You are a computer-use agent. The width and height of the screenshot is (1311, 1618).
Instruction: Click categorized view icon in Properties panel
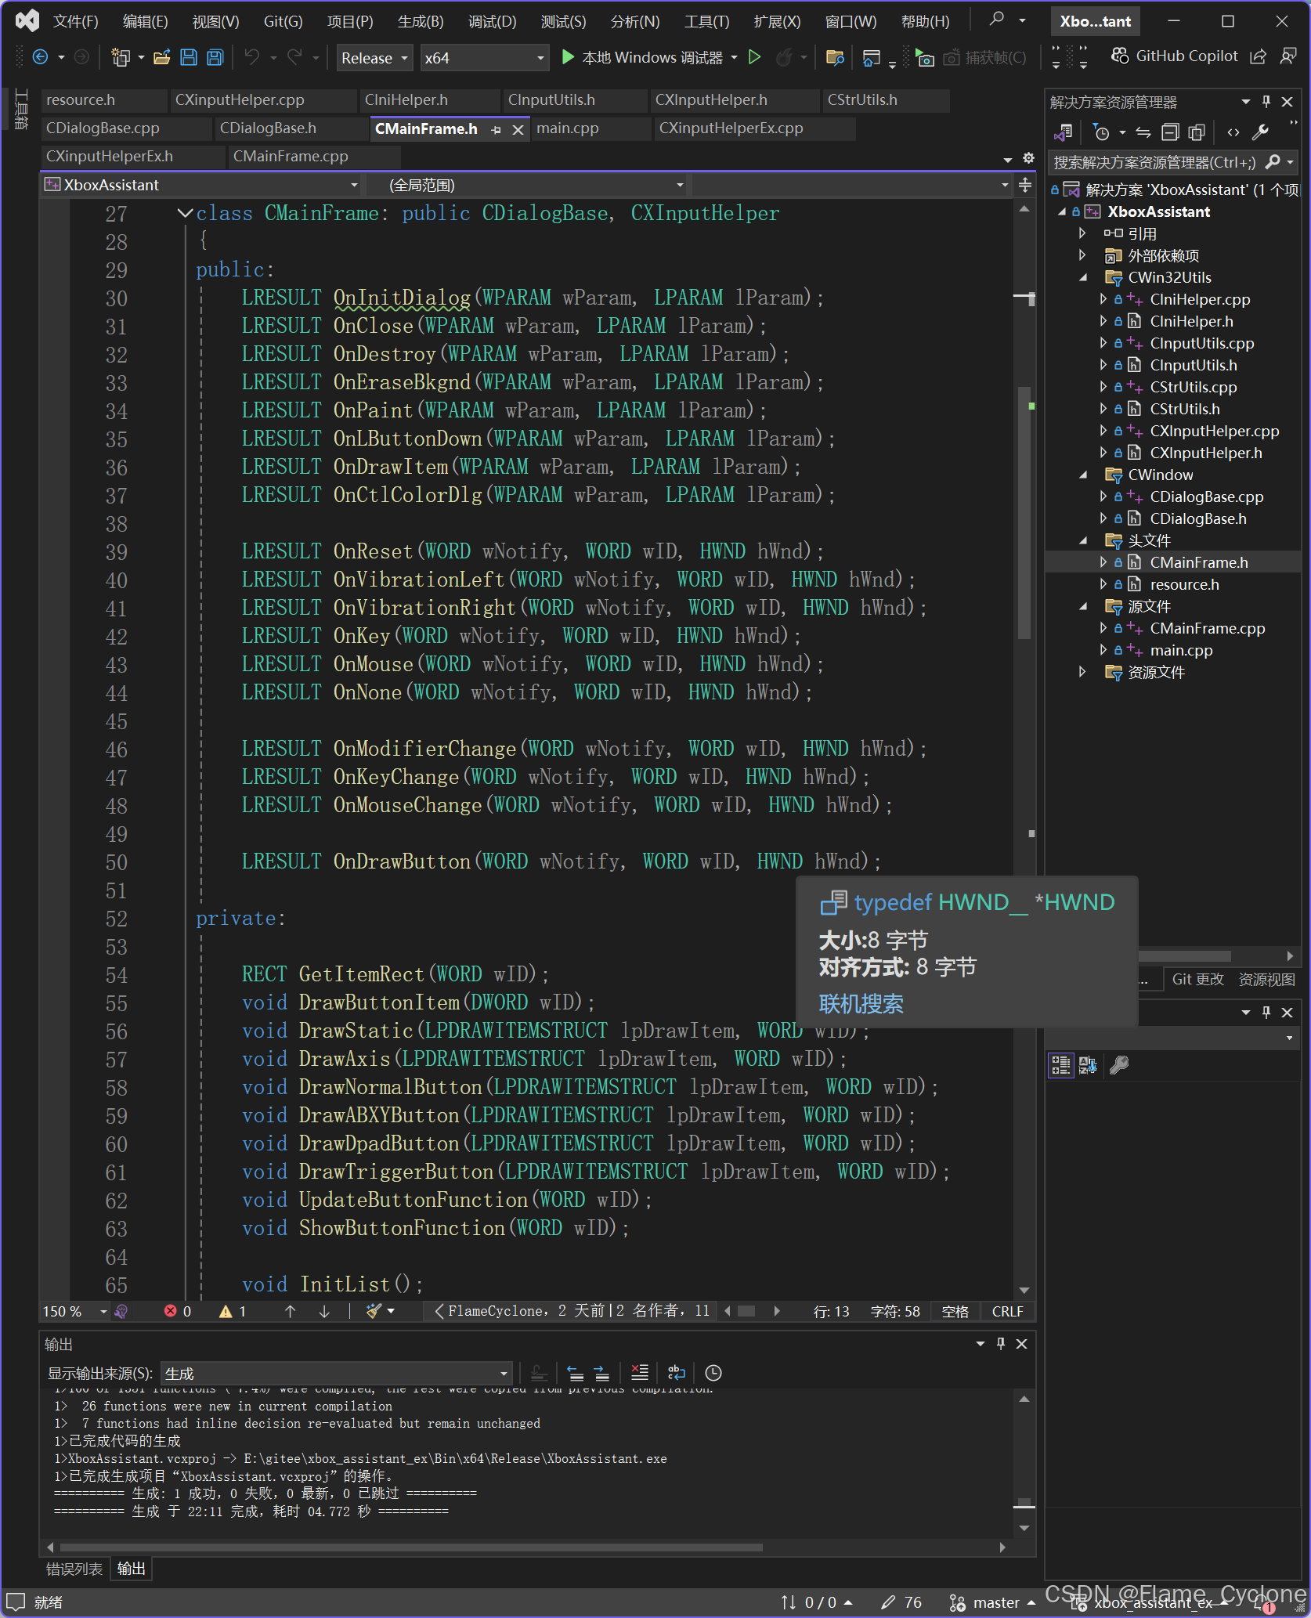click(1061, 1065)
